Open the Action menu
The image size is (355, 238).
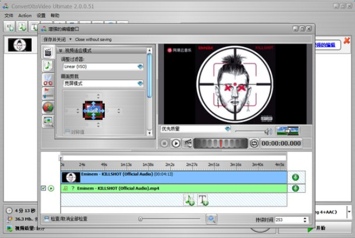[25, 16]
